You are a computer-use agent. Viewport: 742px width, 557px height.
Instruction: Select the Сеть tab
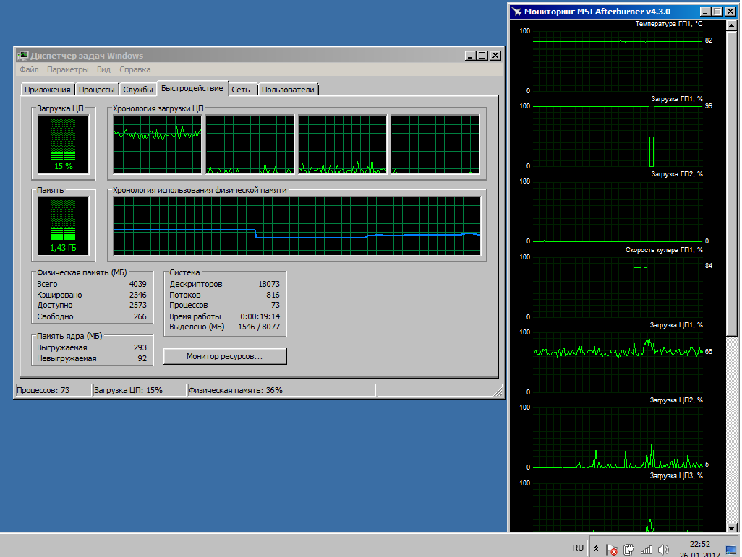point(241,90)
